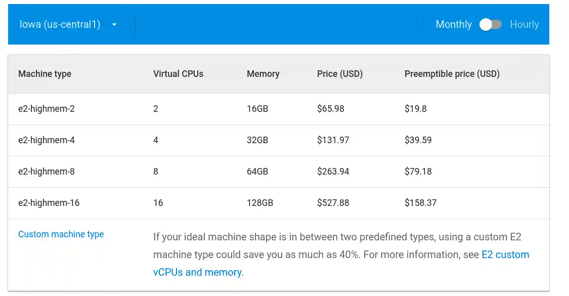Click the Memory column header
This screenshot has height=296, width=569.
tap(263, 74)
